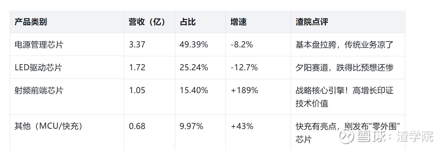Click the 3.37 revenue cell
446x150 pixels.
pos(137,44)
